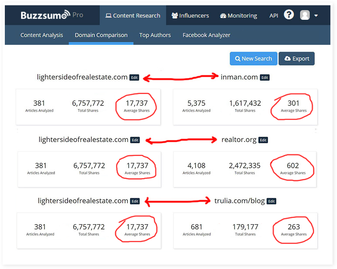This screenshot has height=269, width=337.
Task: Click the trulia.com/blog domain heading
Action: pyautogui.click(x=239, y=201)
